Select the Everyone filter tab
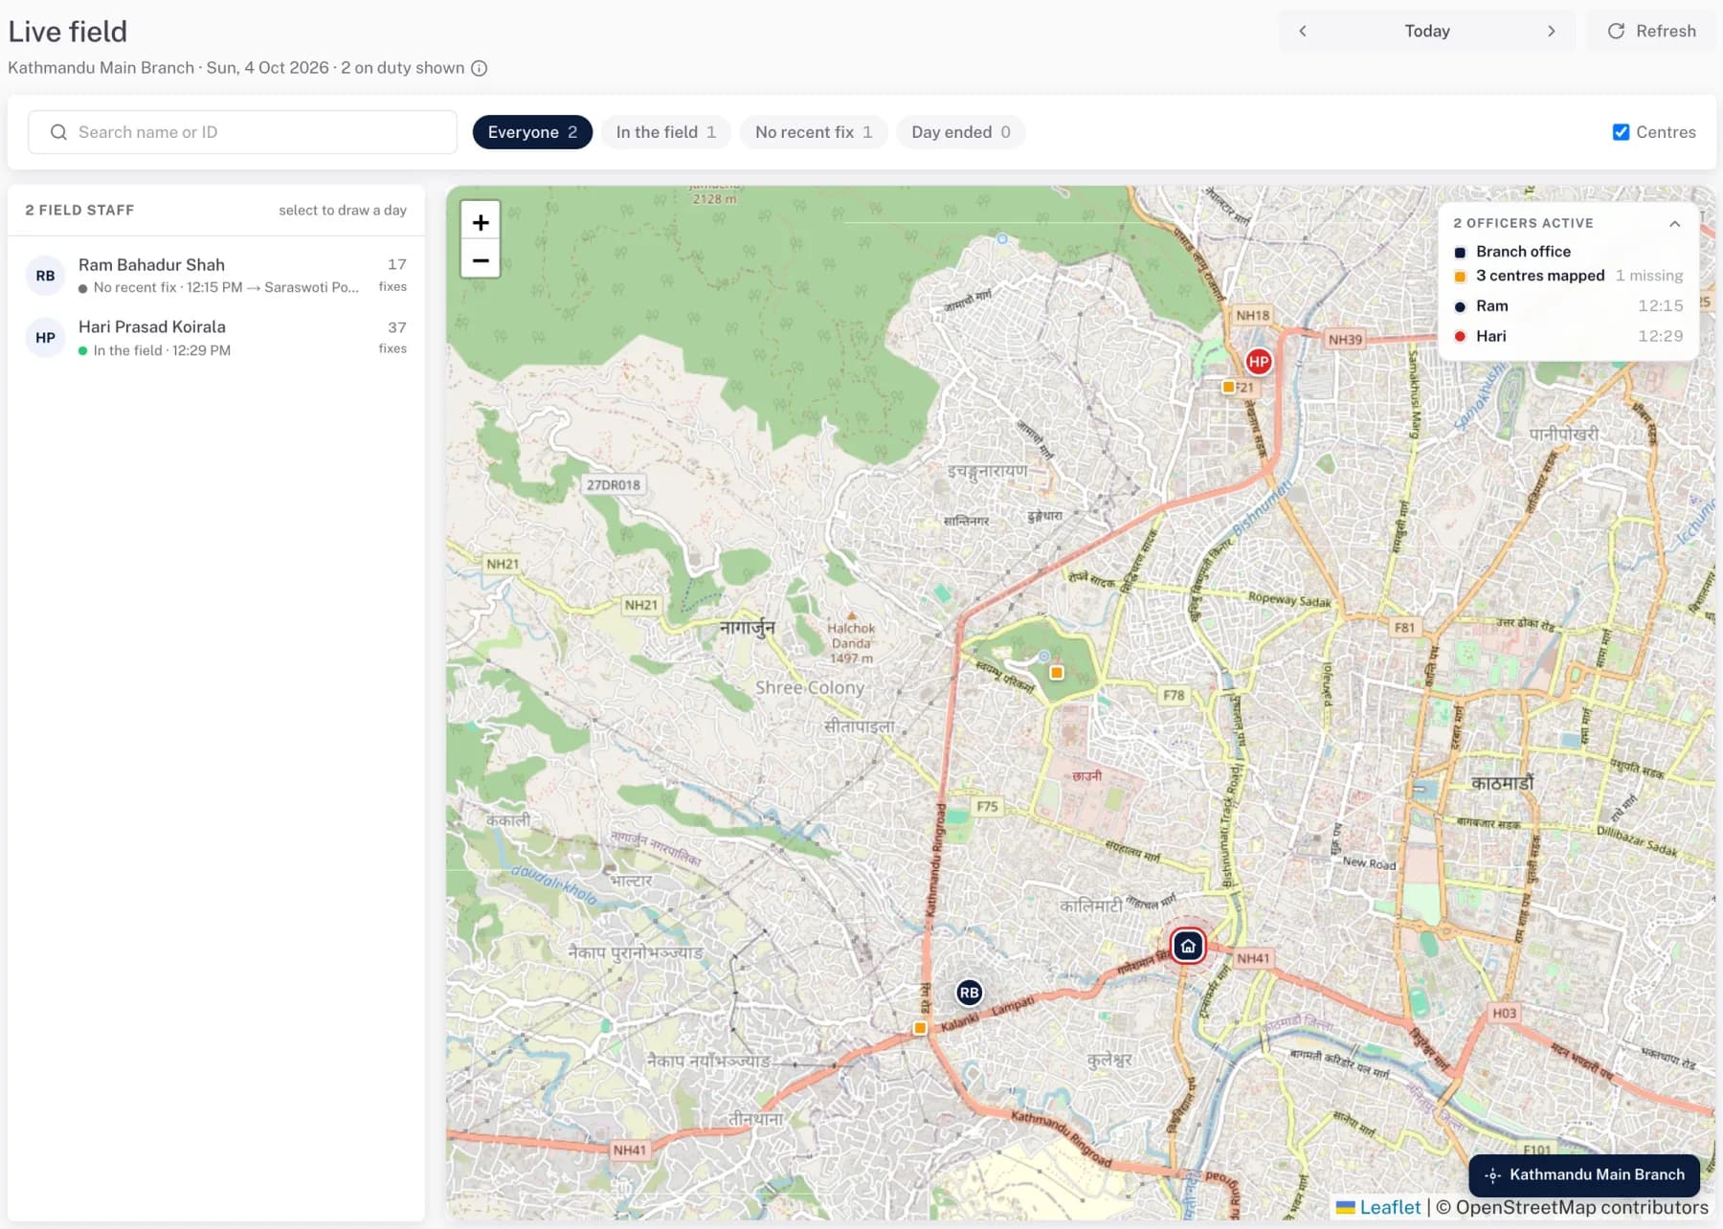 point(532,132)
